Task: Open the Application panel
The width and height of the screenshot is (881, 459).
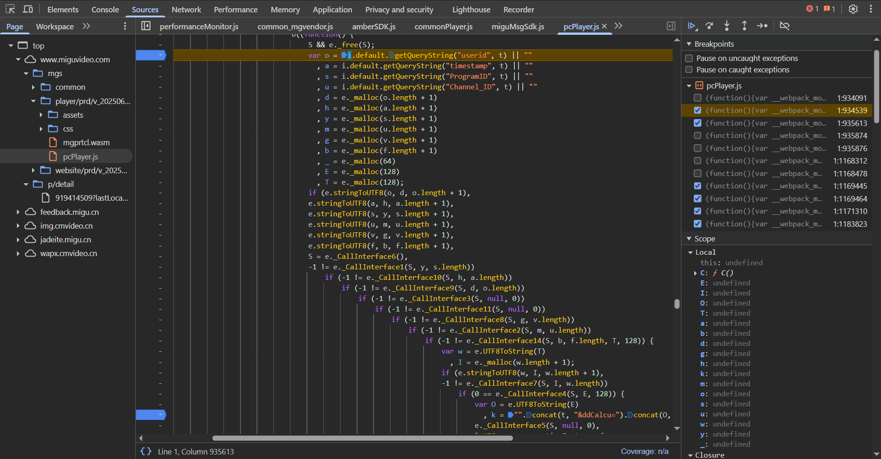Action: click(x=332, y=9)
